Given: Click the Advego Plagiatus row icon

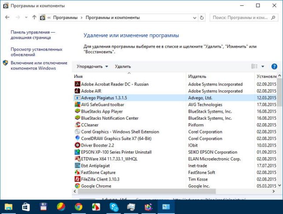Looking at the screenshot, I should click(77, 98).
